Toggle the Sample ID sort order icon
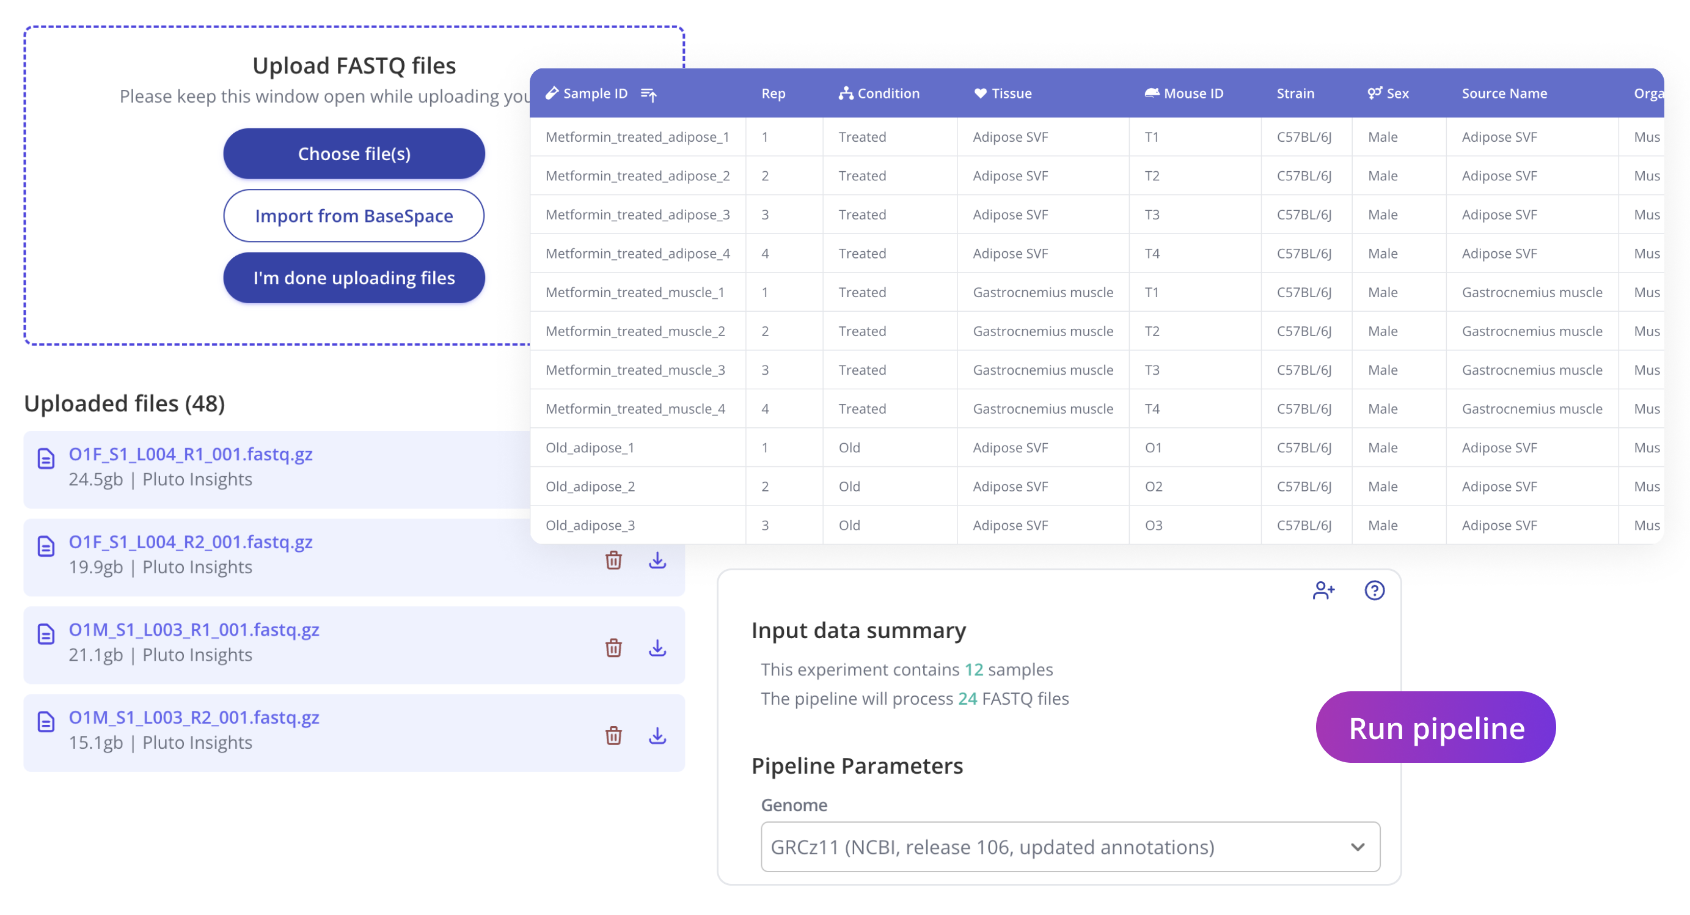The image size is (1690, 915). (648, 95)
